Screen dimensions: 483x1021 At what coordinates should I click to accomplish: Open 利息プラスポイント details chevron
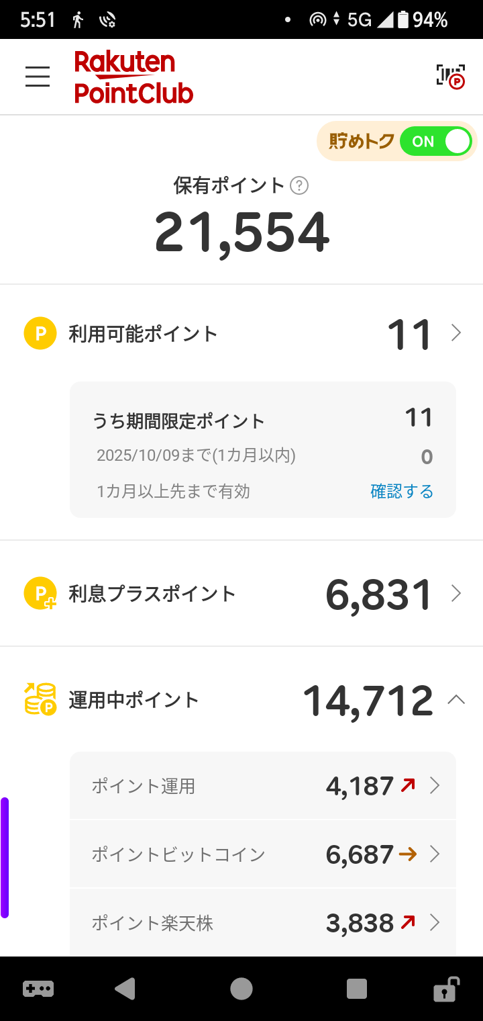pos(456,594)
